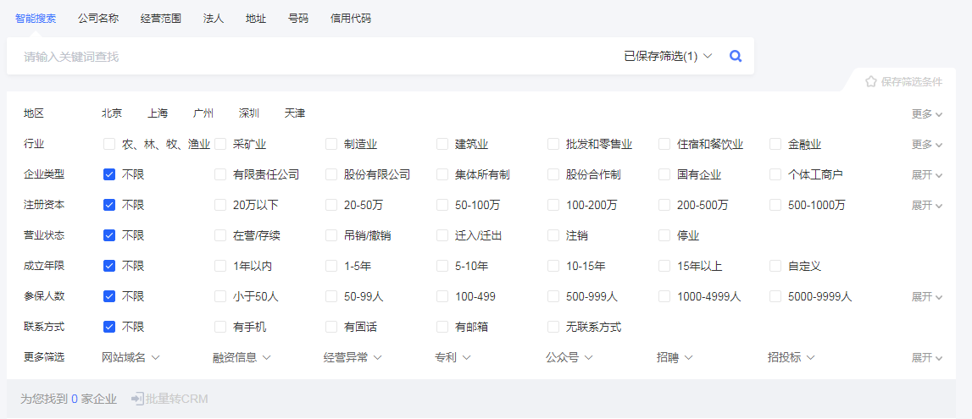The width and height of the screenshot is (972, 419).
Task: Check the 农、林、牧、渔业 industry checkbox
Action: (109, 144)
